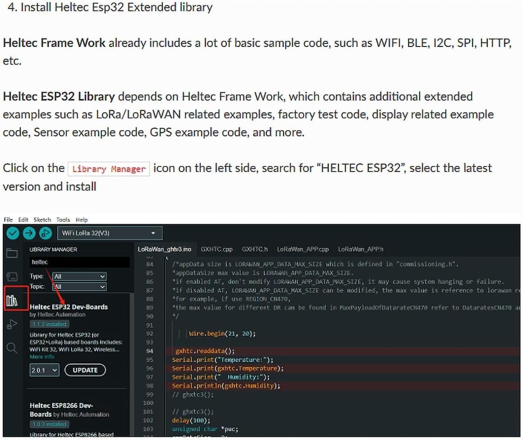Switch to the LoRaWan_APP.h tab
Screen dimensions: 523x440
[361, 250]
